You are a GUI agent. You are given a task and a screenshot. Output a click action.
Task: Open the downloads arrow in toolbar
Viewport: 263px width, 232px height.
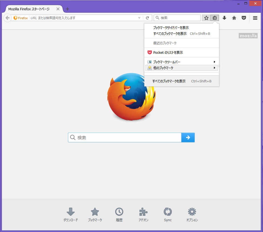tap(224, 18)
